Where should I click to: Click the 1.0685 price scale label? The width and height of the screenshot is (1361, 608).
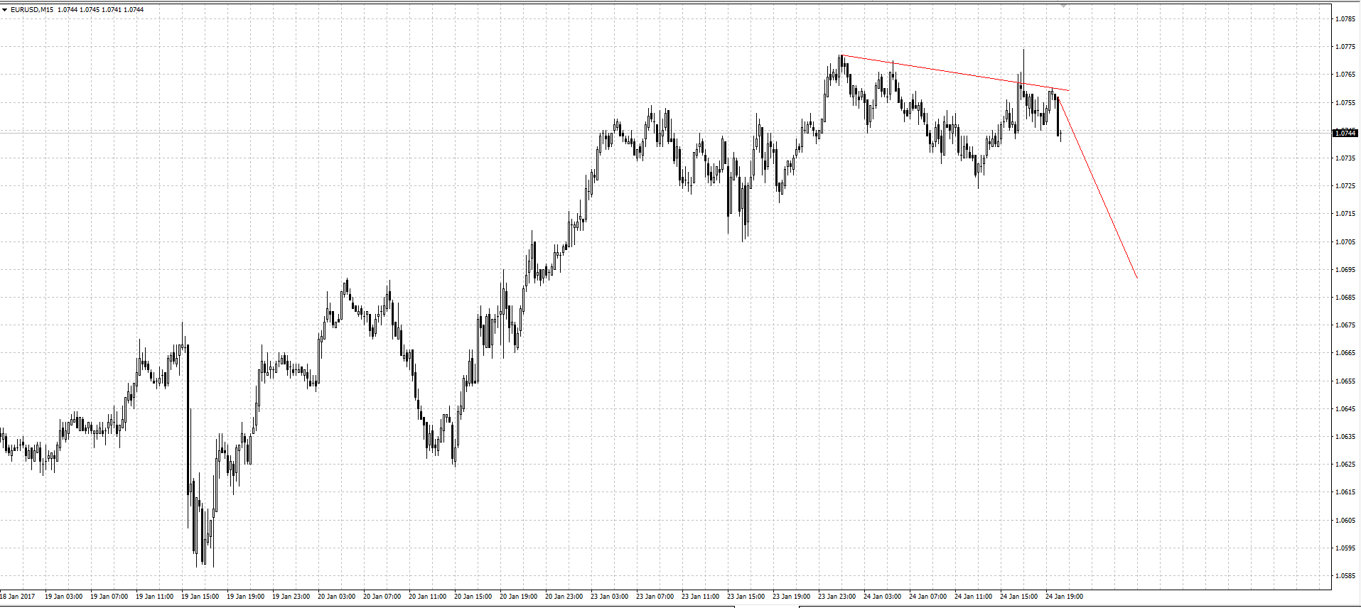[x=1345, y=298]
